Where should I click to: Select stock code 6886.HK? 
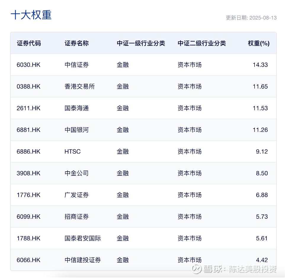[28, 151]
